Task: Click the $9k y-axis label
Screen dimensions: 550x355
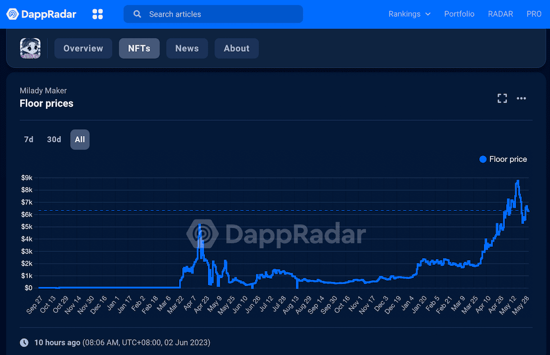Action: click(x=27, y=178)
